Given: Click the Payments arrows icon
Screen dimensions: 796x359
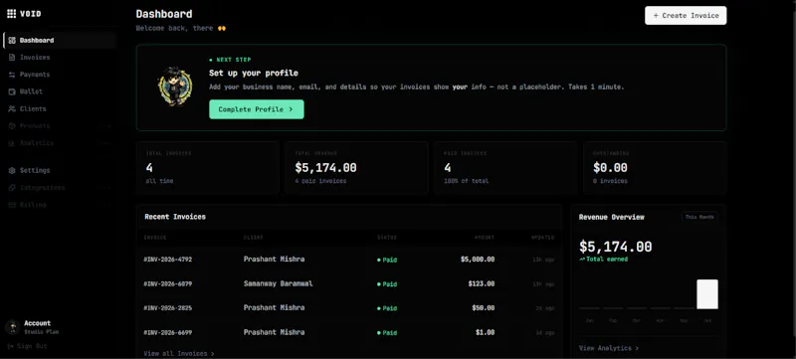Looking at the screenshot, I should [12, 75].
